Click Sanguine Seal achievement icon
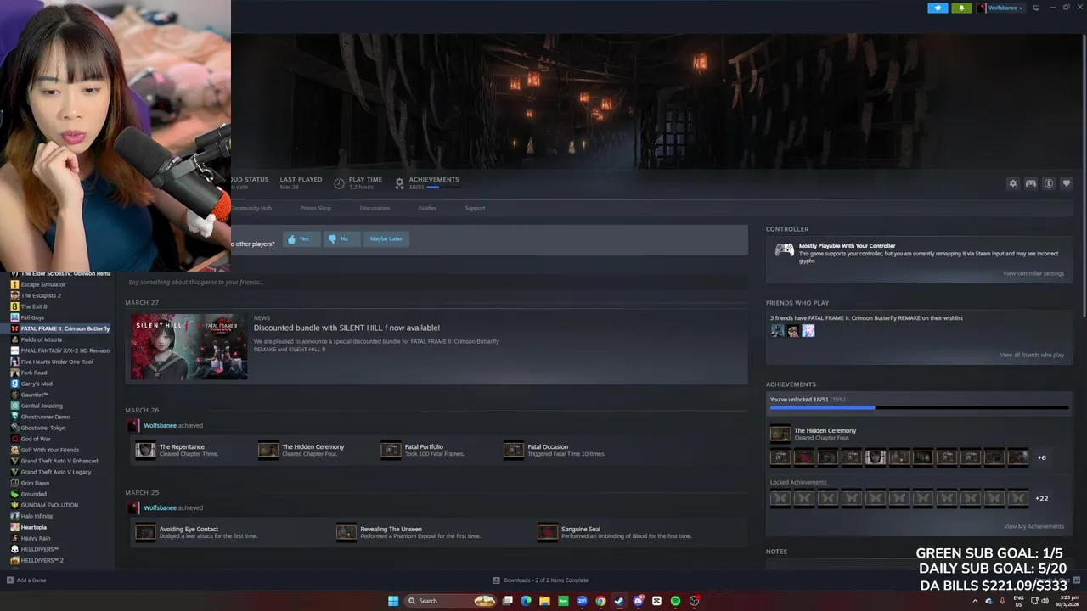This screenshot has width=1087, height=611. tap(548, 532)
